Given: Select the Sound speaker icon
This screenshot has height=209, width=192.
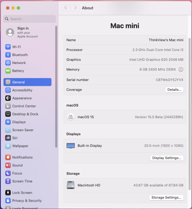Looking at the screenshot, I should 8,165.
